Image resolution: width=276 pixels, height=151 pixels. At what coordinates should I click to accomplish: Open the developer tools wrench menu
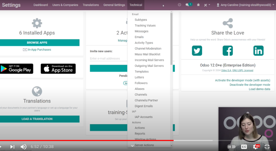(207, 5)
